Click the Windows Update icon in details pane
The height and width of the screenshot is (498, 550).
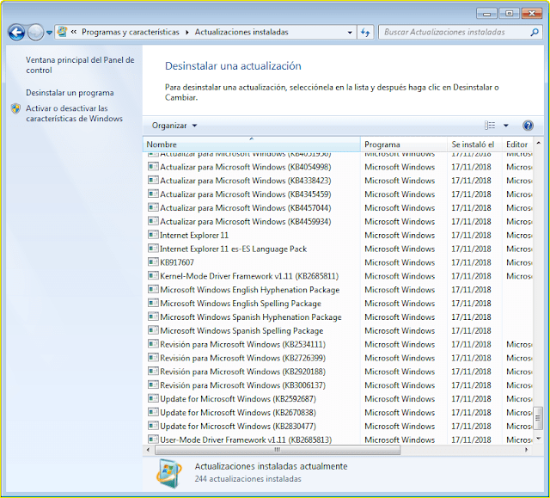click(x=170, y=473)
